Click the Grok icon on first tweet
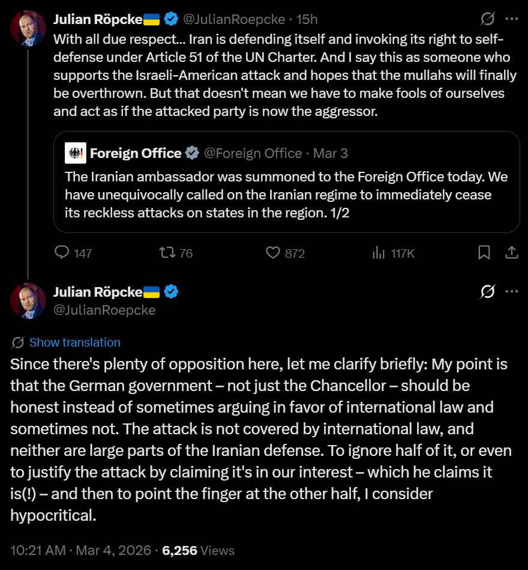The height and width of the screenshot is (570, 528). point(488,19)
